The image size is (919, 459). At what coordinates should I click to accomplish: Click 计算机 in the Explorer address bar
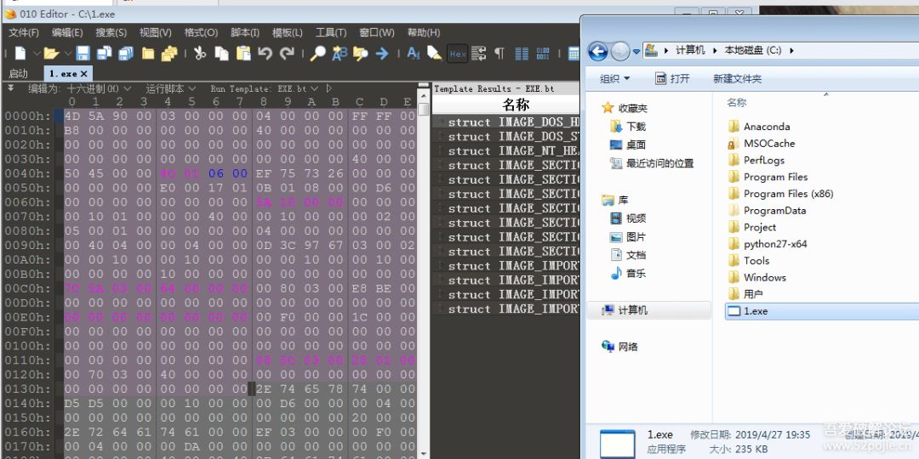pos(690,50)
